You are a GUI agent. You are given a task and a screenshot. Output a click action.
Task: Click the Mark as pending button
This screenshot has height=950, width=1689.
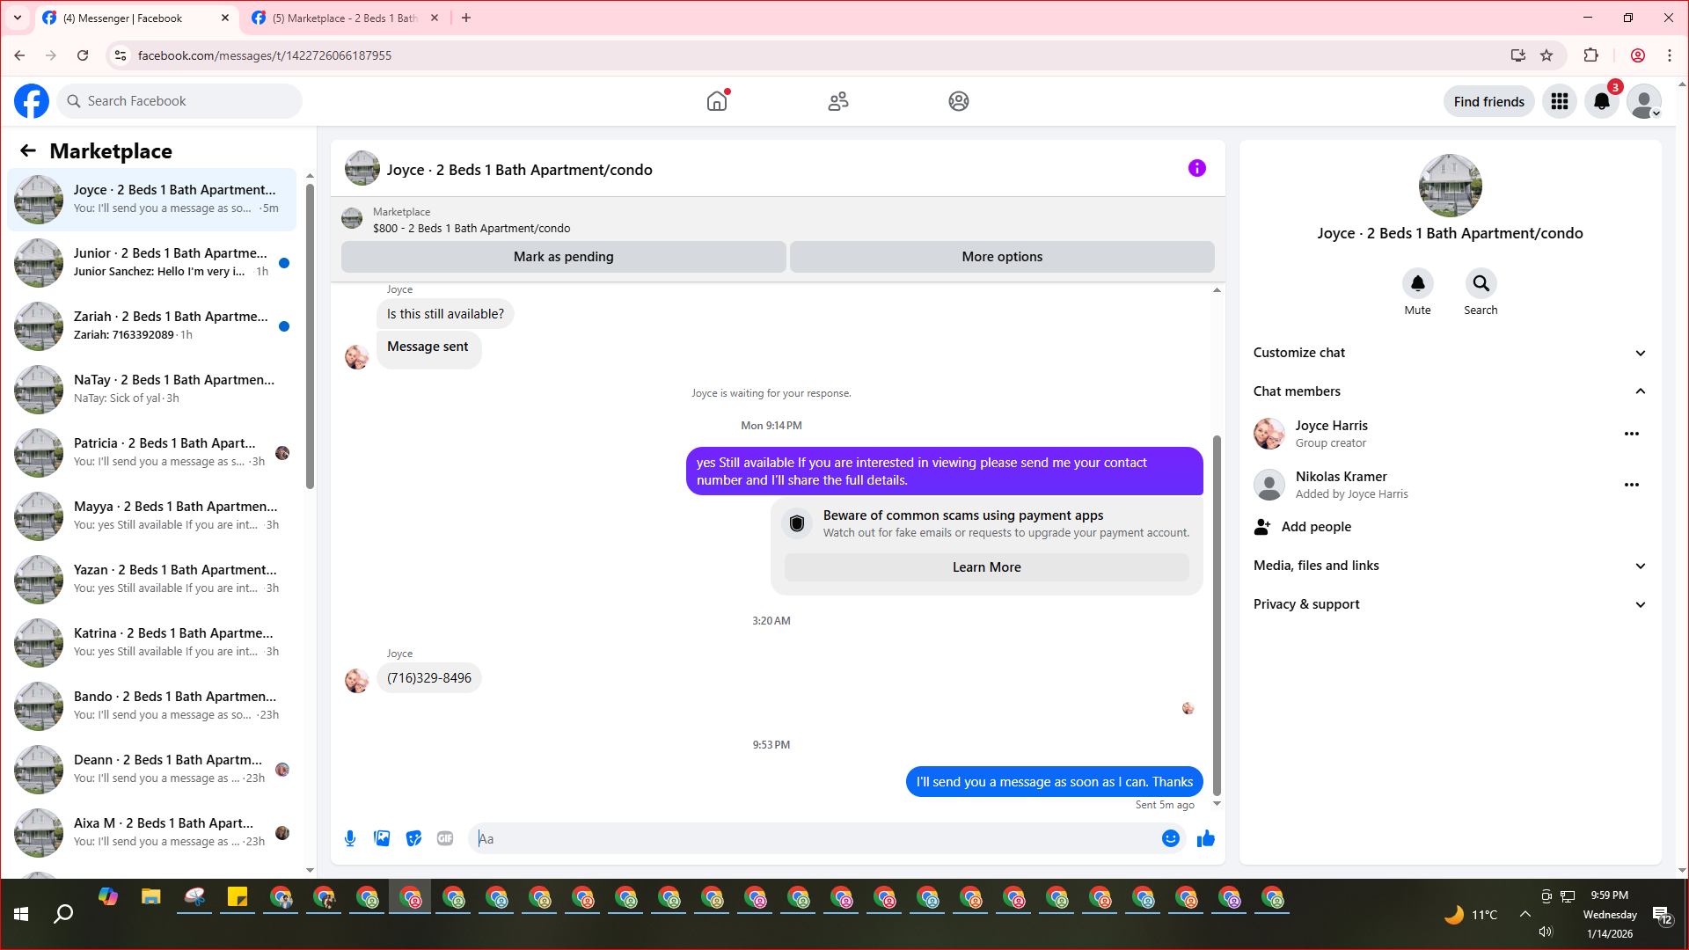click(x=563, y=257)
